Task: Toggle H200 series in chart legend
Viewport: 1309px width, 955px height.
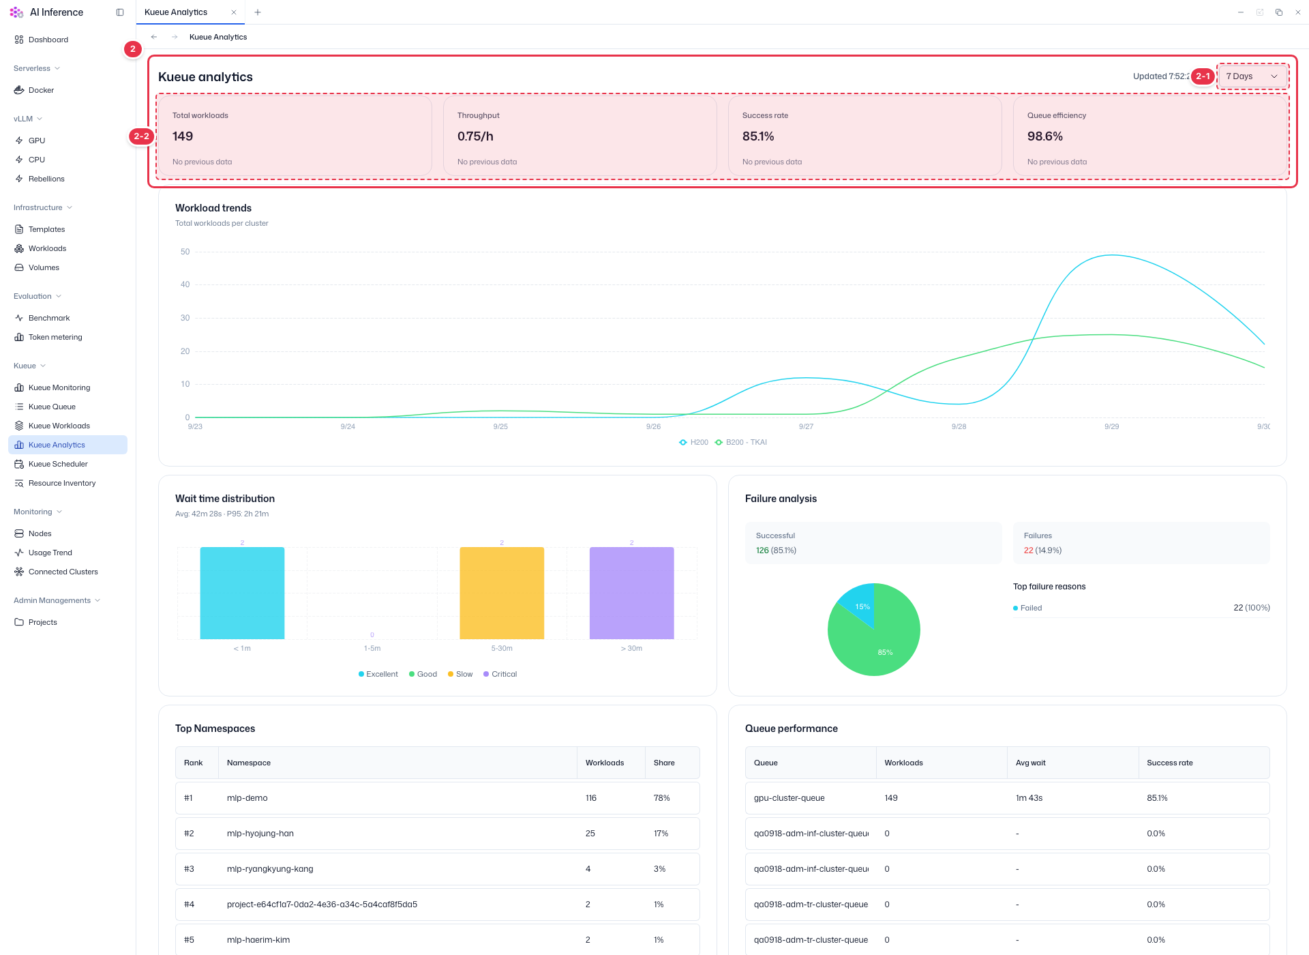Action: 693,442
